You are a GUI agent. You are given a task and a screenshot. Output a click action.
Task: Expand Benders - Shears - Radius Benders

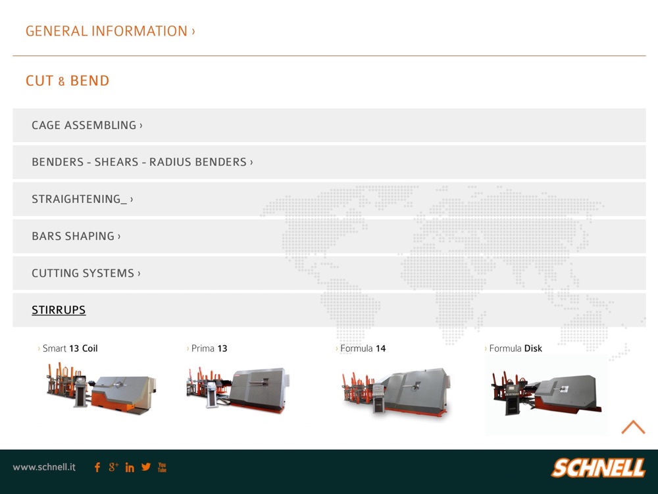point(329,162)
